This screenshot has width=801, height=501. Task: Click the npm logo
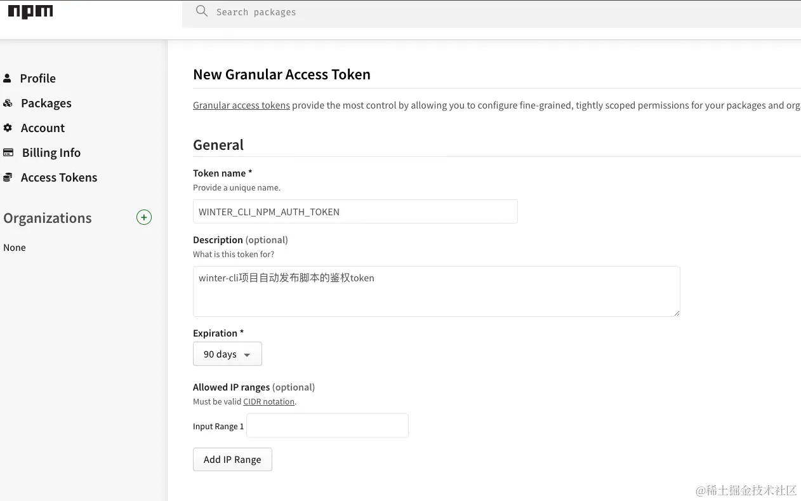[30, 11]
